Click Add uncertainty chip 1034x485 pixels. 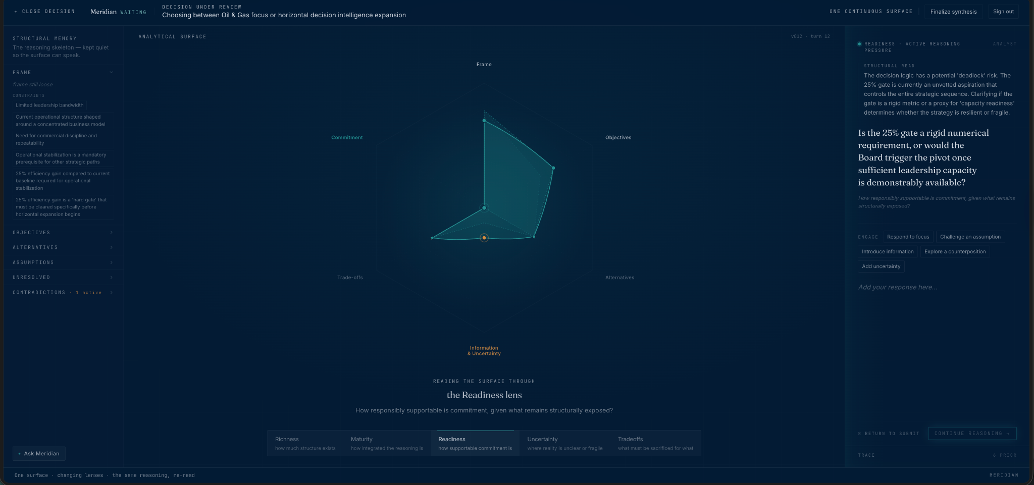(x=881, y=266)
